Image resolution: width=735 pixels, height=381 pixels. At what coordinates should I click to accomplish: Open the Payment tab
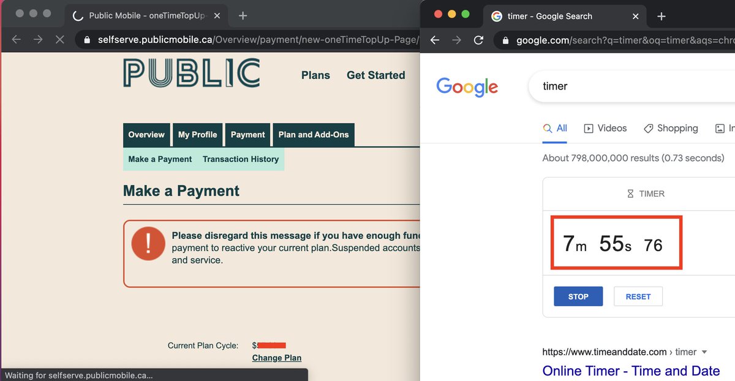pos(247,135)
